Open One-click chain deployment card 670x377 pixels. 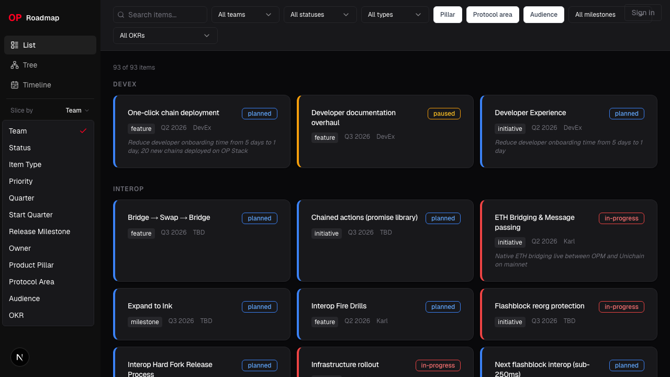click(202, 131)
